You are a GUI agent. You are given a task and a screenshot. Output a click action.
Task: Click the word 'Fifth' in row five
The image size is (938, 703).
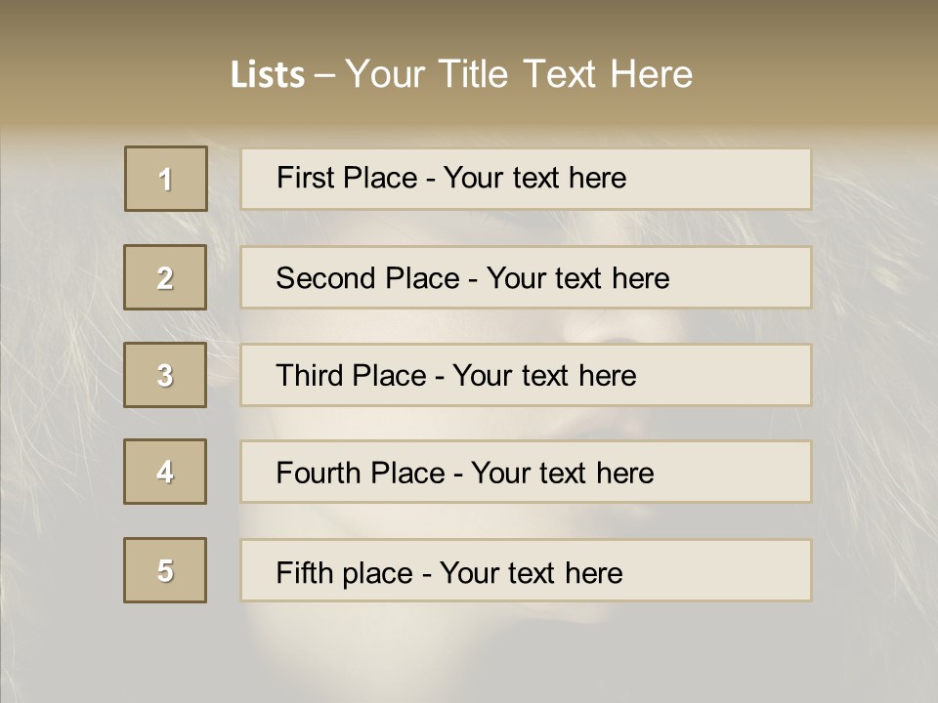click(x=304, y=572)
